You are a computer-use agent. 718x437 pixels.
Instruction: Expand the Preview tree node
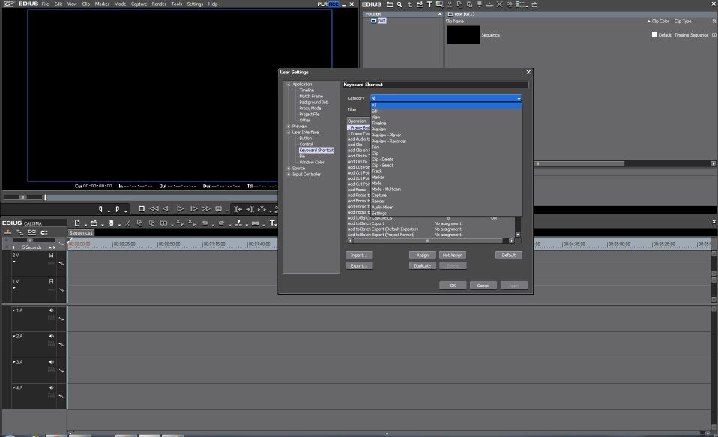tap(289, 127)
